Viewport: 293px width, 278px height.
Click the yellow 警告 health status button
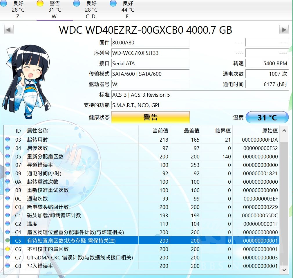click(150, 117)
